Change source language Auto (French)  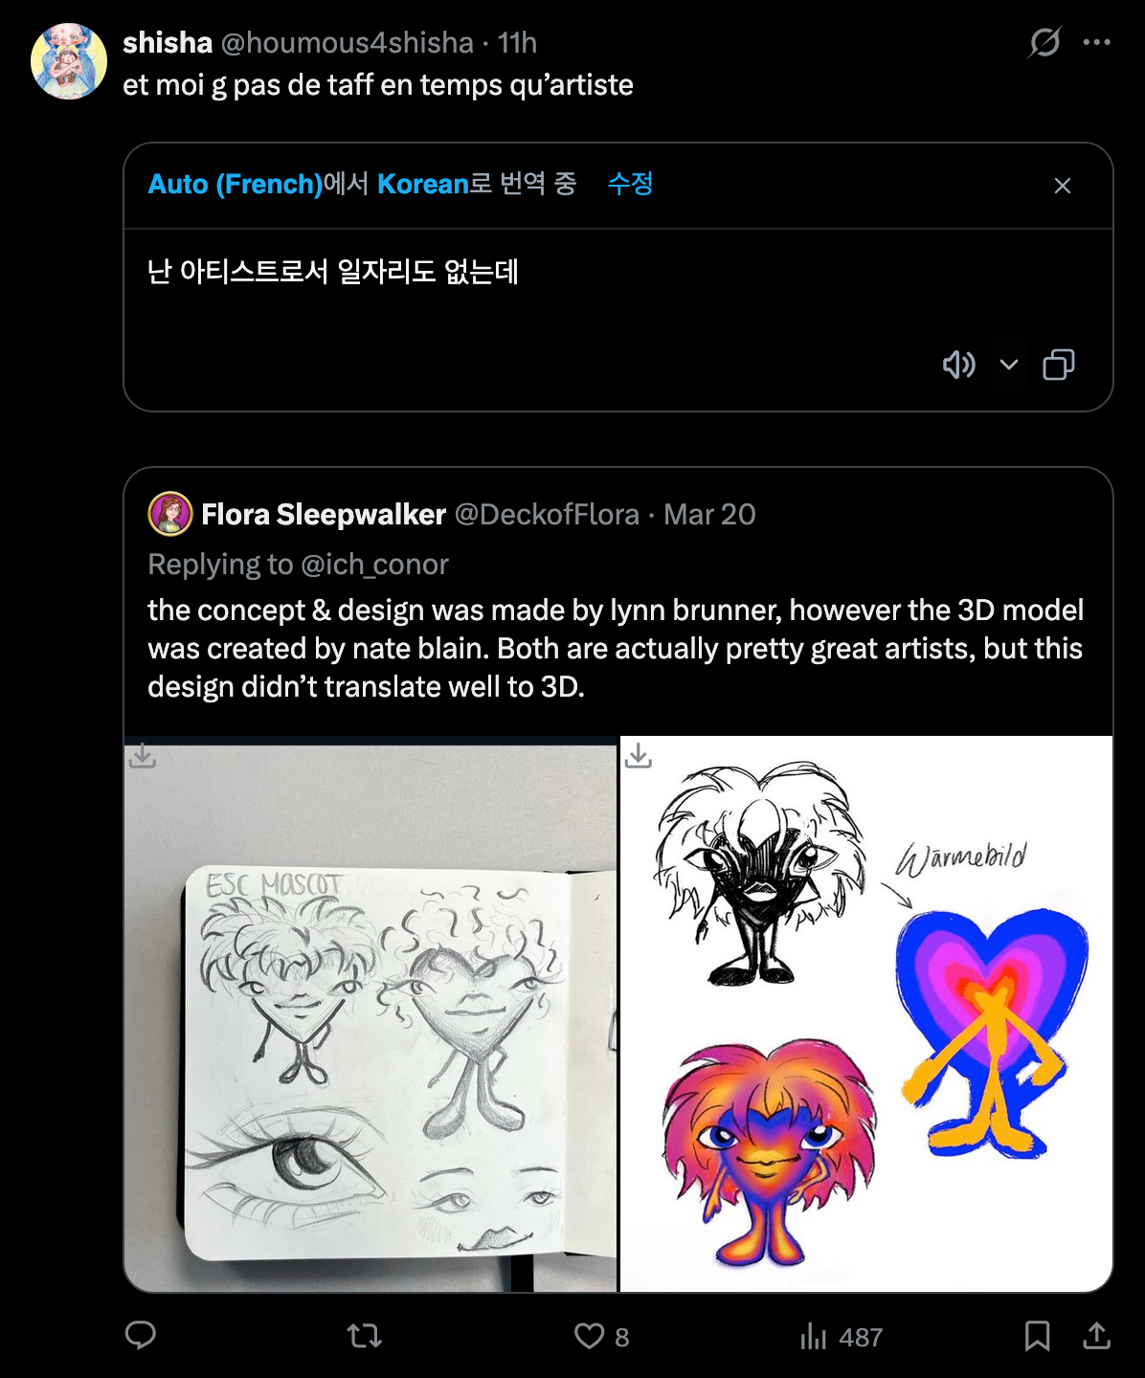236,184
